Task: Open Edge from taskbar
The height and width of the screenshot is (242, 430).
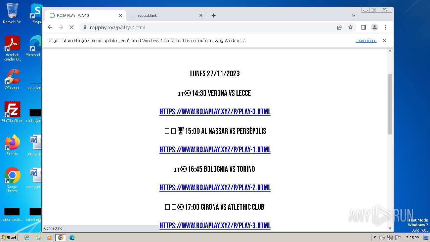Action: 72,238
